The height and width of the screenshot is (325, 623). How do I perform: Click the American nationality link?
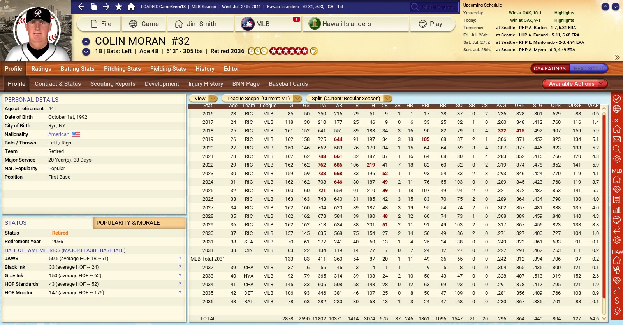(x=59, y=134)
